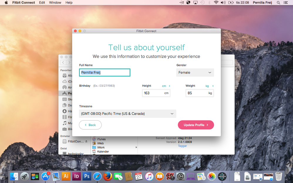Launch Adobe InDesign from the Dock
This screenshot has width=293, height=183.
(76, 176)
